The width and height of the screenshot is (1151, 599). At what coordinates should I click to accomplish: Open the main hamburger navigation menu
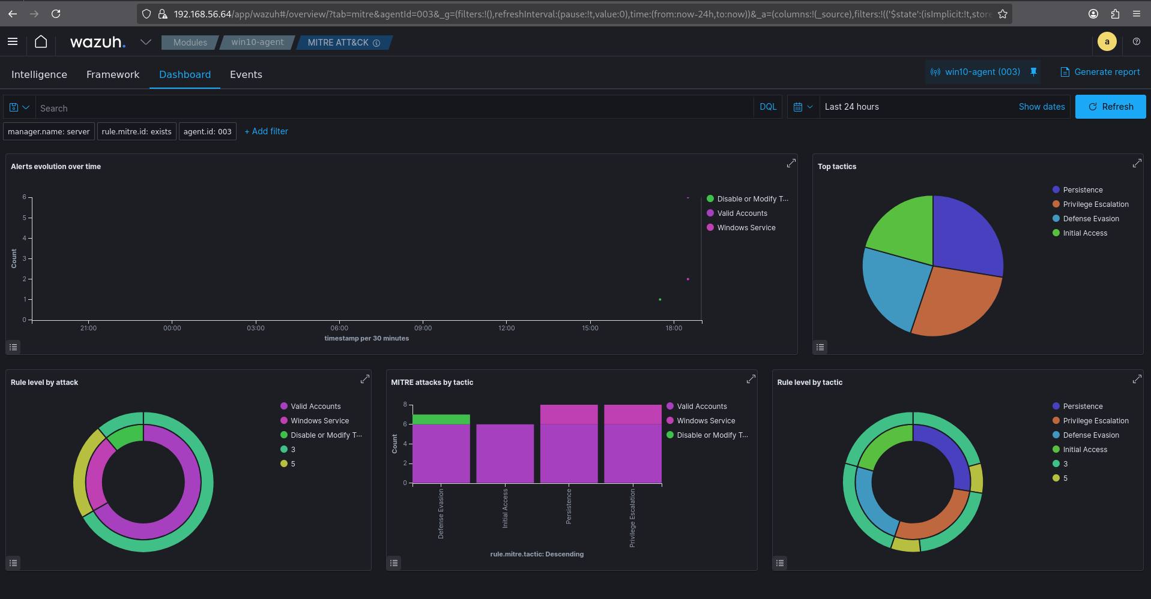tap(13, 42)
